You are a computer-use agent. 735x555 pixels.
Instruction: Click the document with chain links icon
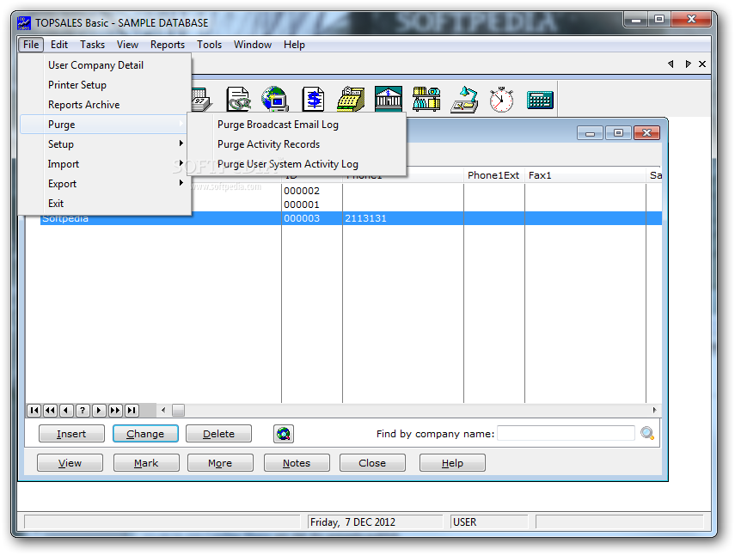coord(239,100)
